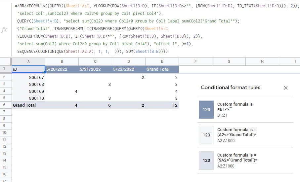Click cell with ID 800168
This screenshot has width=300, height=182.
[28, 84]
